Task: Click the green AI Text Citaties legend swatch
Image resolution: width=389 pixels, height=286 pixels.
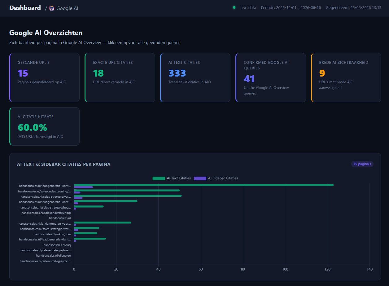Action: pos(159,178)
